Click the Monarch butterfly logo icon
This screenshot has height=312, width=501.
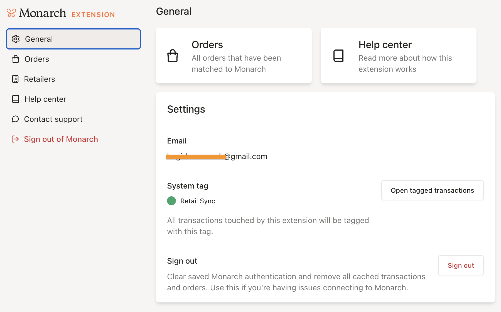(11, 13)
